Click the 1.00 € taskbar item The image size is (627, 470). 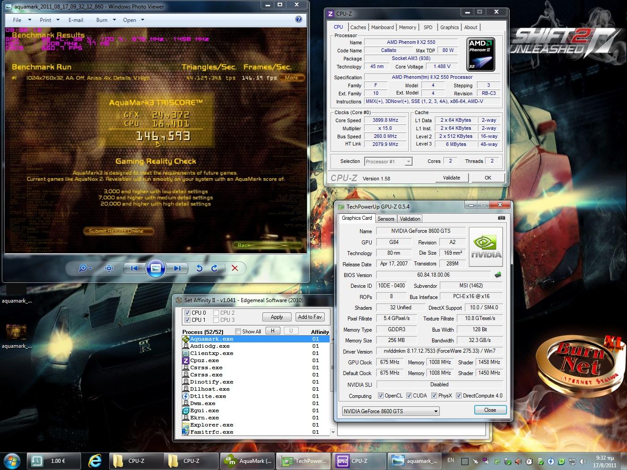click(54, 461)
